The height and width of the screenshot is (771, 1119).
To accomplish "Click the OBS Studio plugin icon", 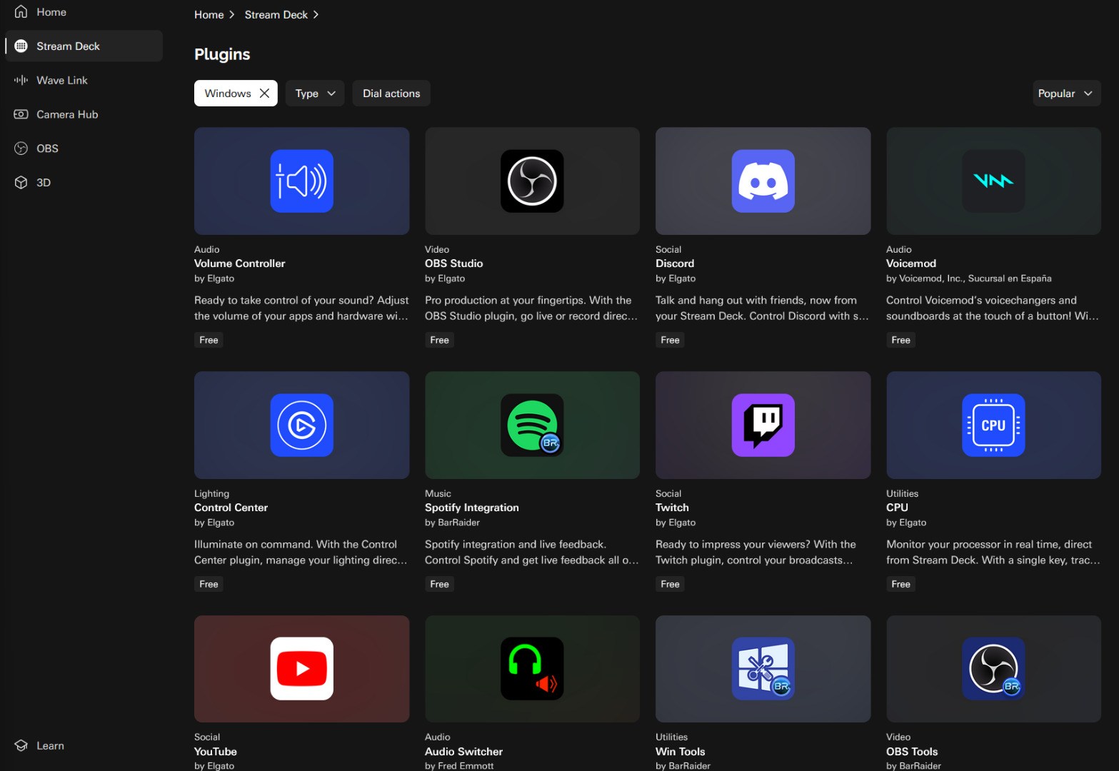I will [532, 181].
